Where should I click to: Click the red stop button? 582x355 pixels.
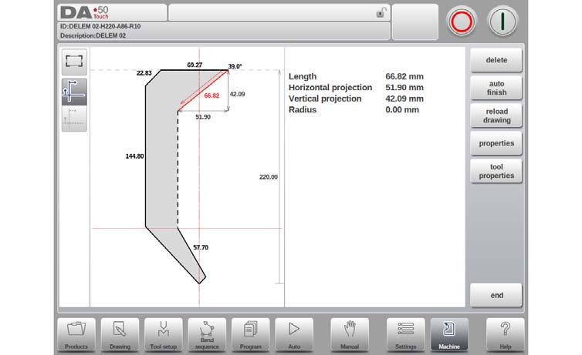coord(462,22)
